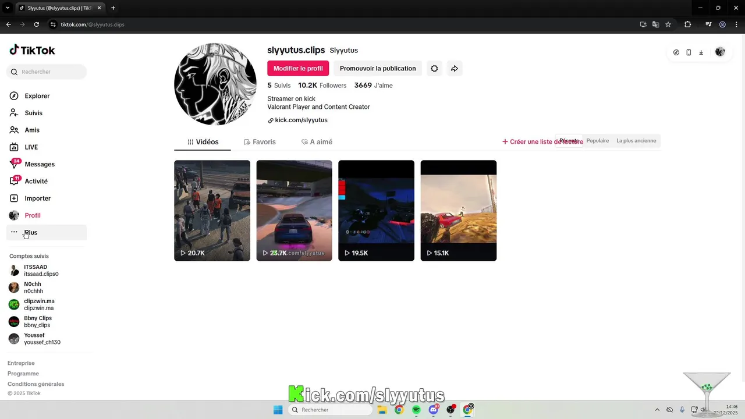This screenshot has height=419, width=745.
Task: Click Bbny Clips account avatar
Action: (14, 321)
